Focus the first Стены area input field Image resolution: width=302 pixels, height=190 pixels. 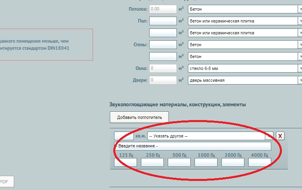(163, 45)
